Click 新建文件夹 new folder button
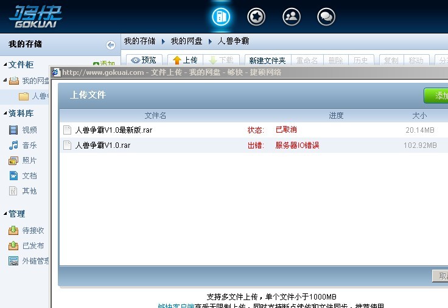The width and height of the screenshot is (448, 308). tap(267, 60)
